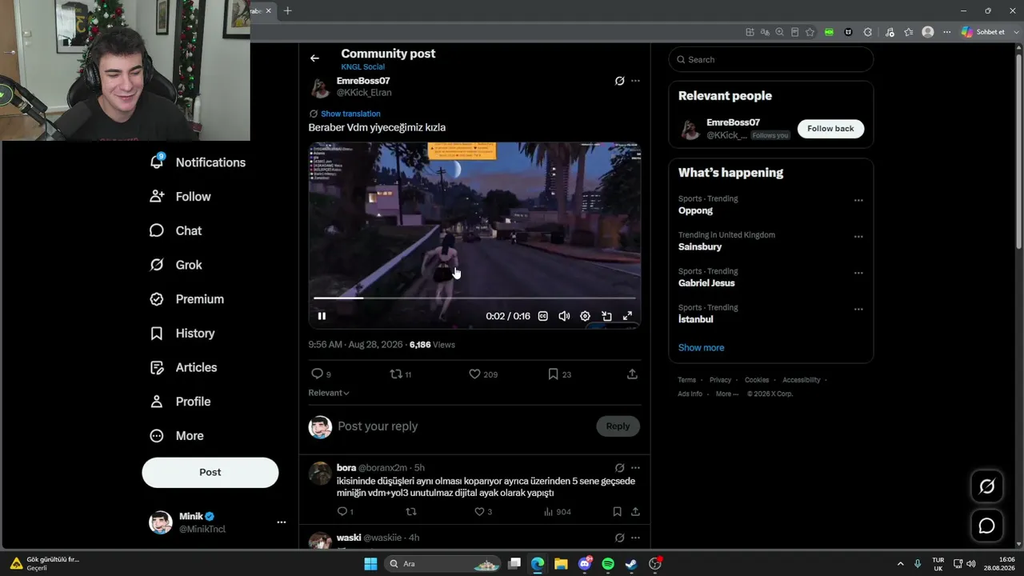Open the Relevant reply sorting dropdown
This screenshot has width=1024, height=576.
click(329, 393)
